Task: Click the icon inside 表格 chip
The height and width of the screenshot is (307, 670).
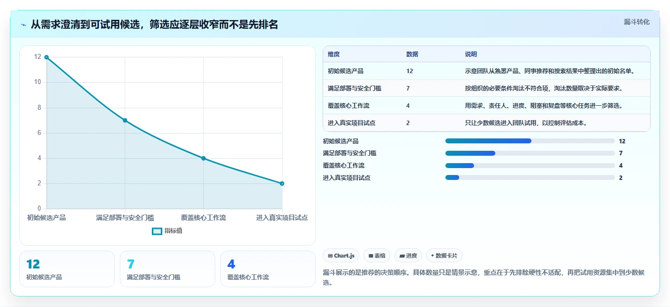Action: 371,256
